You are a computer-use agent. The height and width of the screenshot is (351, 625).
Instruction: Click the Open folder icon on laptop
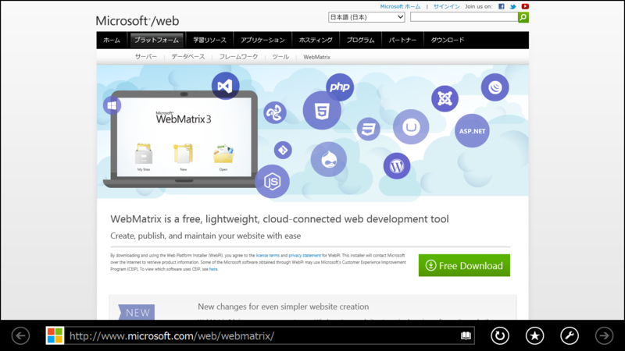(223, 154)
